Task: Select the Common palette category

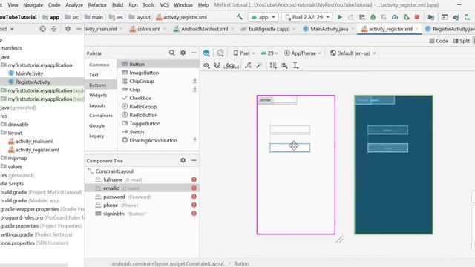Action: (x=99, y=65)
